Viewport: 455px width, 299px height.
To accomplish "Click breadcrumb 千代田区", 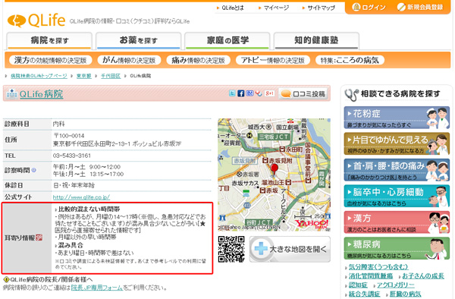I will point(111,76).
